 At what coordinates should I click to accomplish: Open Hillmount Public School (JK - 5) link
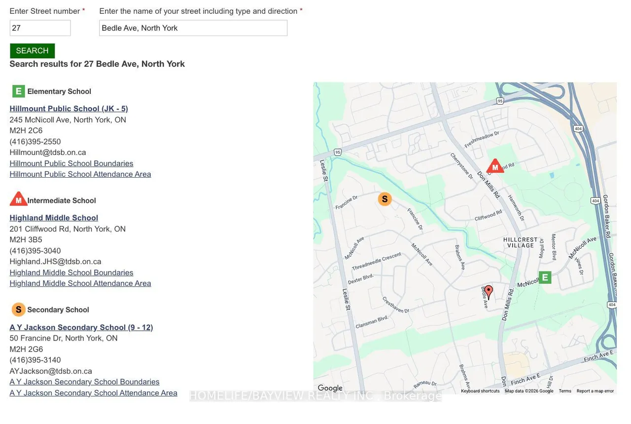69,109
